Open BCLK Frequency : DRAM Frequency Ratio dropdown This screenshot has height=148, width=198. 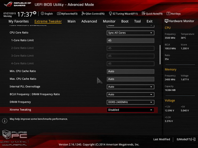(130, 94)
